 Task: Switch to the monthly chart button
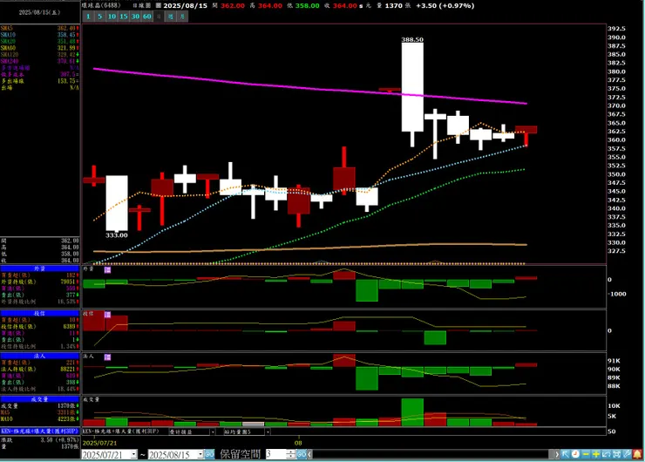tap(182, 17)
